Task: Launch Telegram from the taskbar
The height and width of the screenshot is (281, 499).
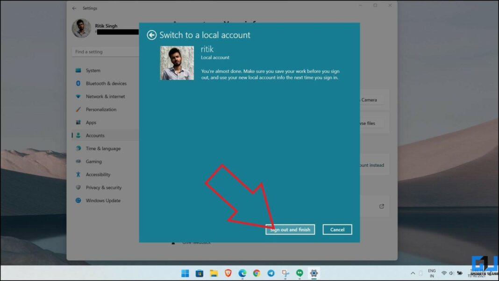Action: pos(271,274)
